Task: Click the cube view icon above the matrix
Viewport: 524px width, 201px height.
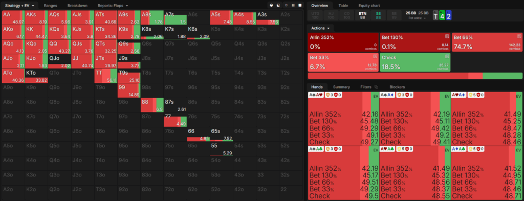Action: click(x=271, y=5)
